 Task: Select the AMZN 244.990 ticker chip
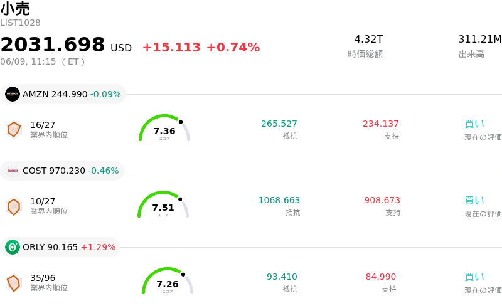[63, 94]
